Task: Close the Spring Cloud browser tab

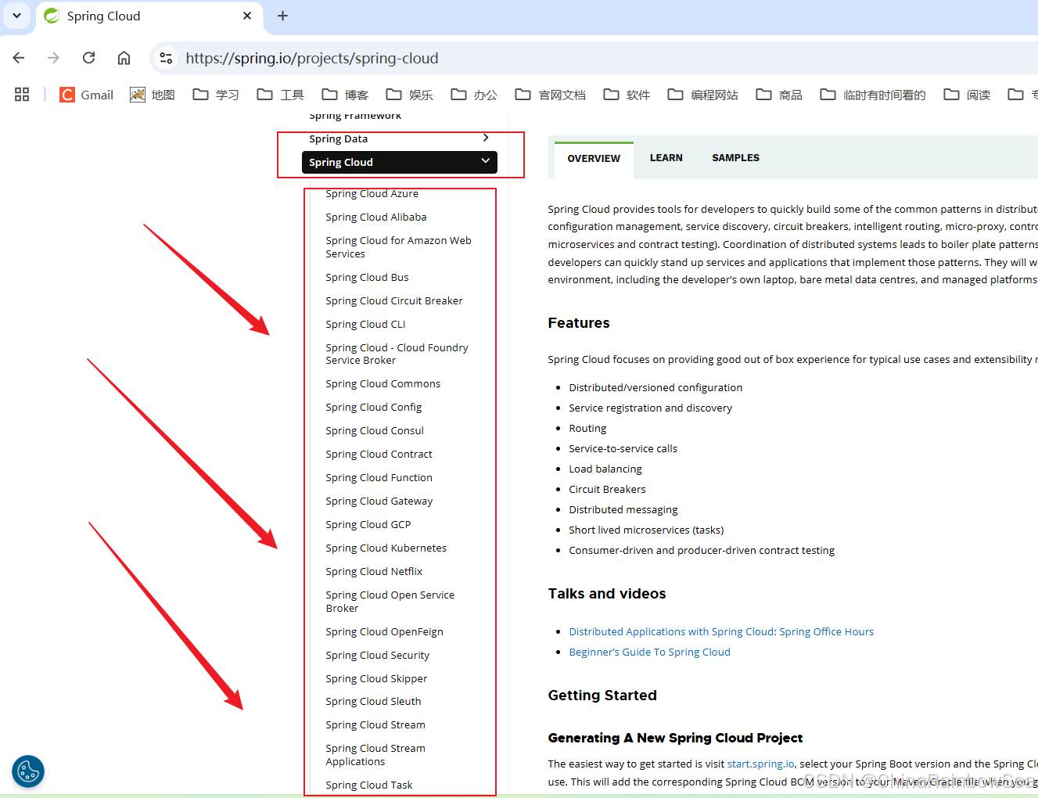Action: 247,16
